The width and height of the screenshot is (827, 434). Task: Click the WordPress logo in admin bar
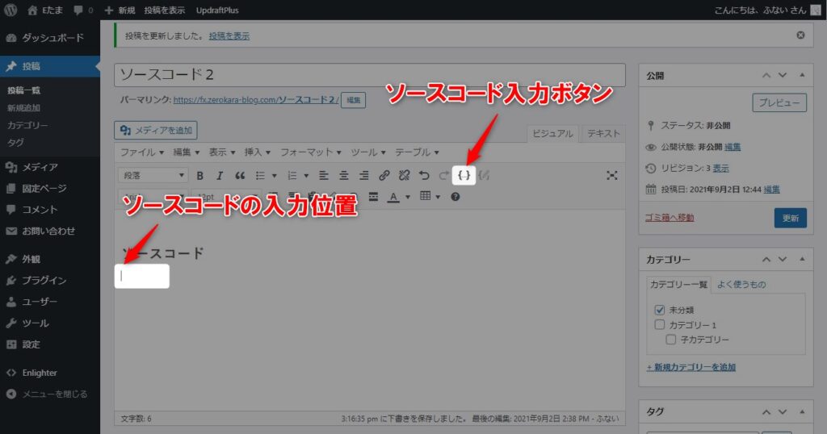(x=10, y=10)
